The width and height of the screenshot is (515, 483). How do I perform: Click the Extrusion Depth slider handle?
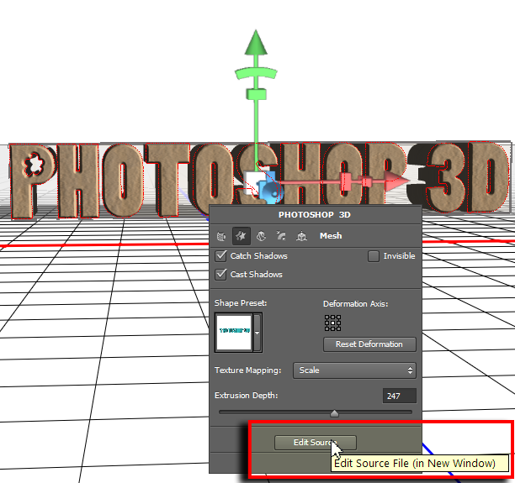tap(334, 412)
